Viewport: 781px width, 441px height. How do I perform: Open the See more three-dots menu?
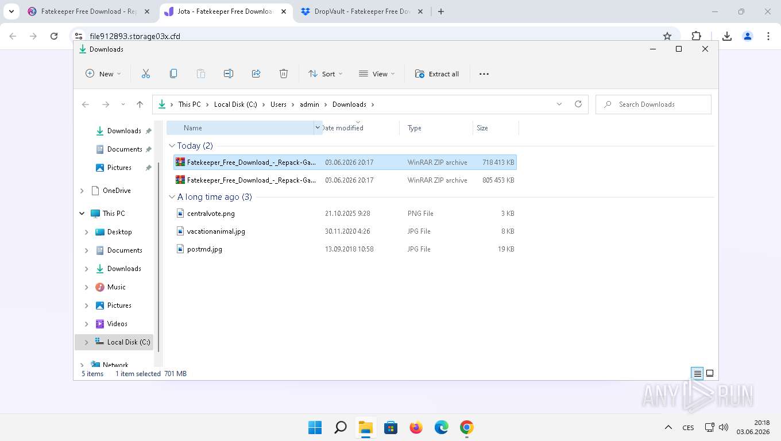click(x=484, y=73)
